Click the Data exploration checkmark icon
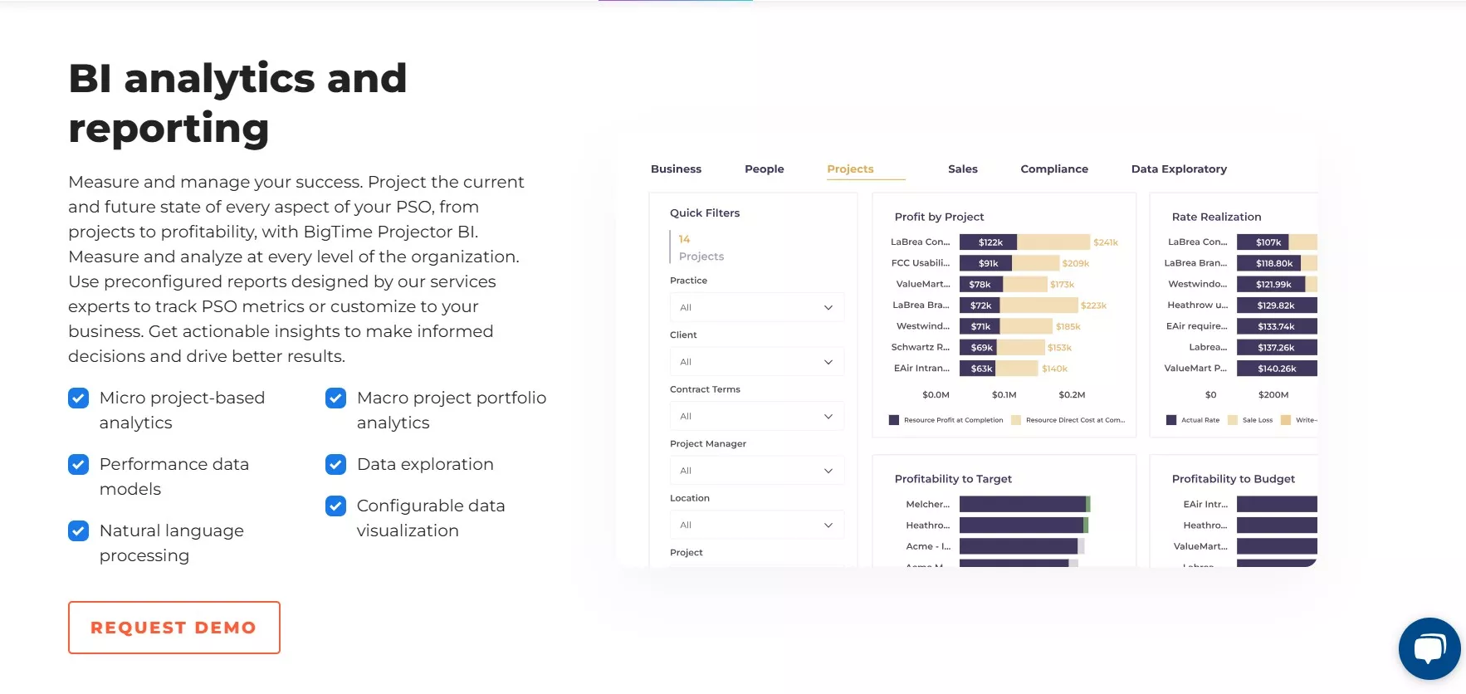This screenshot has height=694, width=1466. click(x=336, y=465)
